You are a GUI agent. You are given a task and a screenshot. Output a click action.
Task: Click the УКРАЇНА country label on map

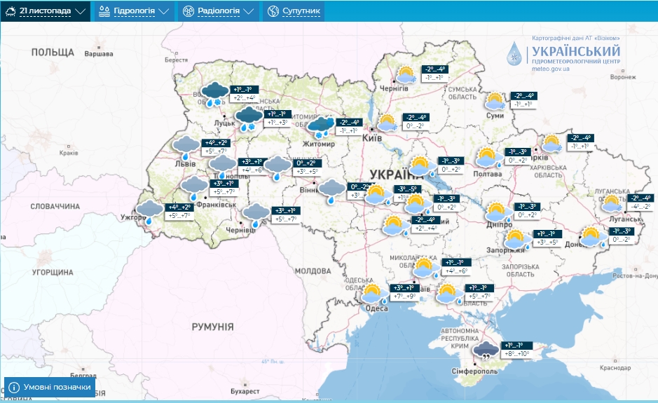click(397, 175)
